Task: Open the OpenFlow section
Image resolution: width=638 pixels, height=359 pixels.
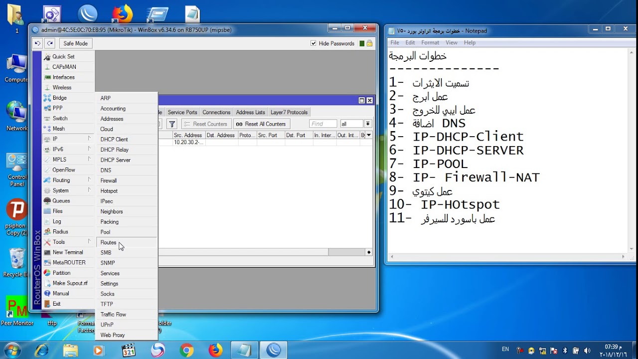Action: pos(64,170)
